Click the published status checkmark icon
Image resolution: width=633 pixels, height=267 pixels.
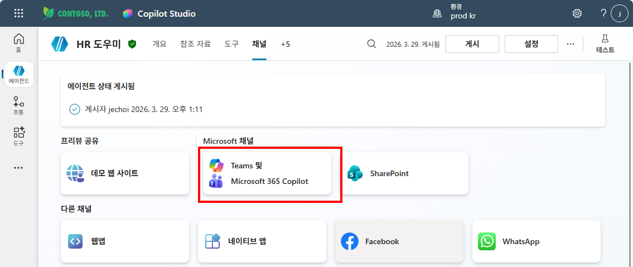point(75,109)
